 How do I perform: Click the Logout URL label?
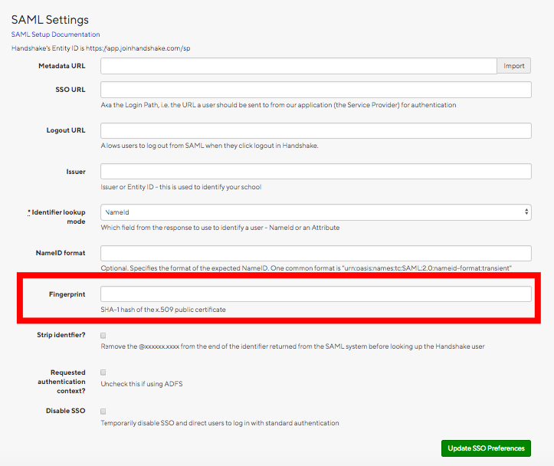[66, 130]
